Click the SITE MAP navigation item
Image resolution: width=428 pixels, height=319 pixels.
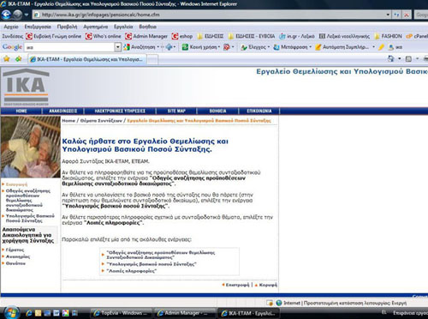pos(176,111)
